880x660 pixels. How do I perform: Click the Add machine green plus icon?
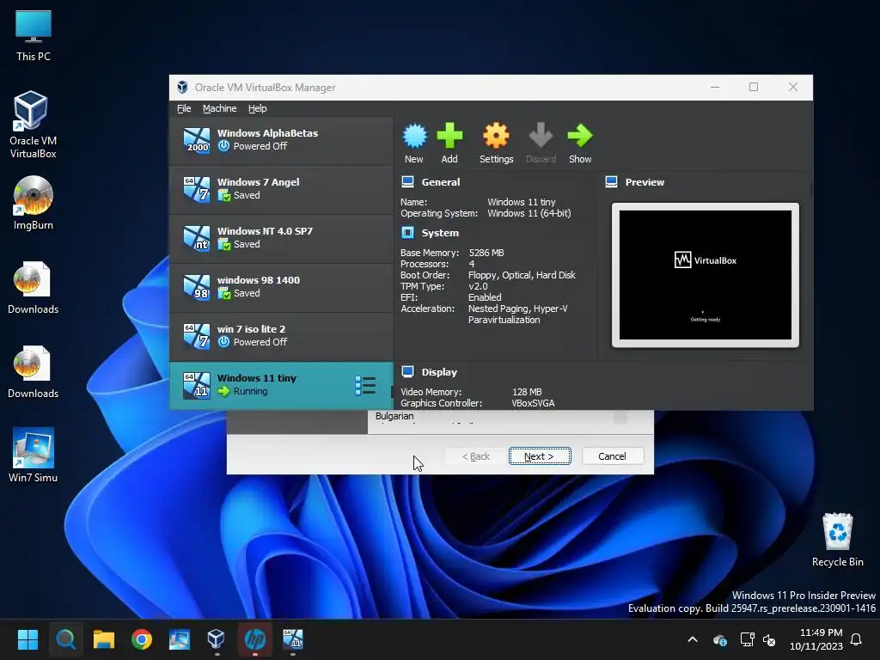click(x=449, y=144)
